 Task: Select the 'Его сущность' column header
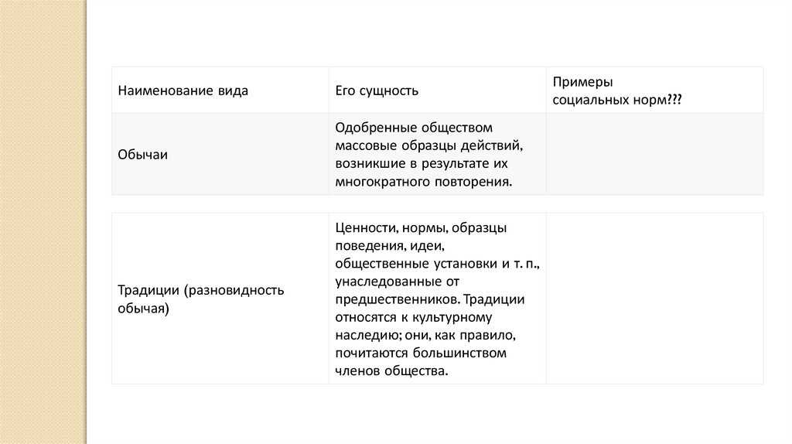click(x=377, y=91)
